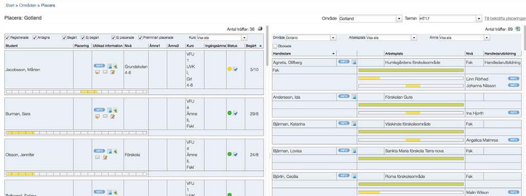Open the note icon for Olsson, Jennifer
Screen dimensions: 526x196
(105, 158)
